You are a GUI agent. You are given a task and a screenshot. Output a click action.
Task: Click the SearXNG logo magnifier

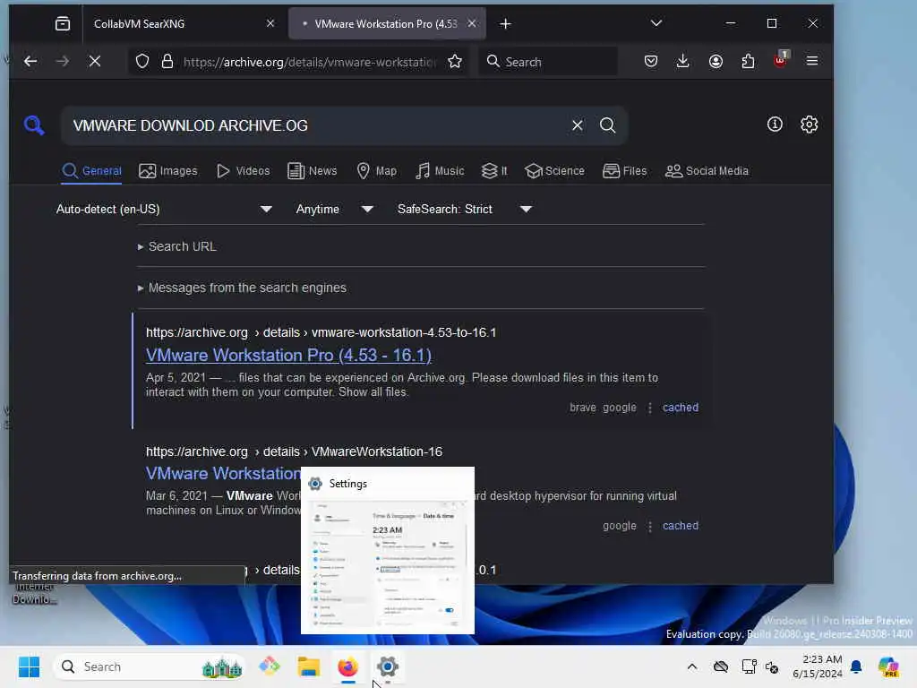pyautogui.click(x=34, y=125)
